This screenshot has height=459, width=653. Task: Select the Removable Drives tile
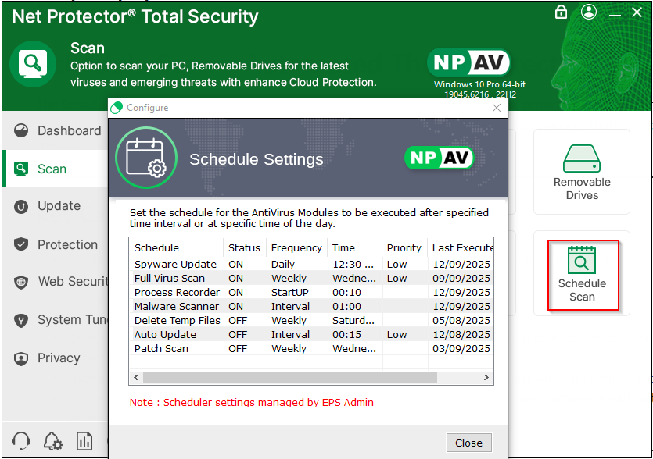(582, 172)
